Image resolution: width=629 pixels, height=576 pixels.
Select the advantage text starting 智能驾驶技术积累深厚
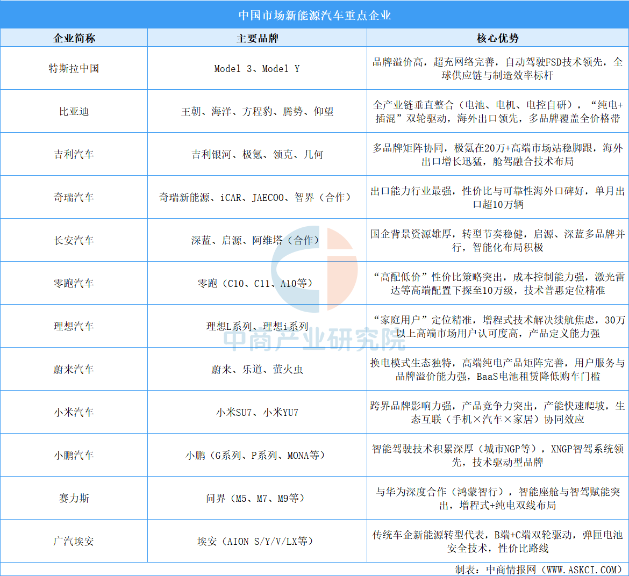[497, 455]
